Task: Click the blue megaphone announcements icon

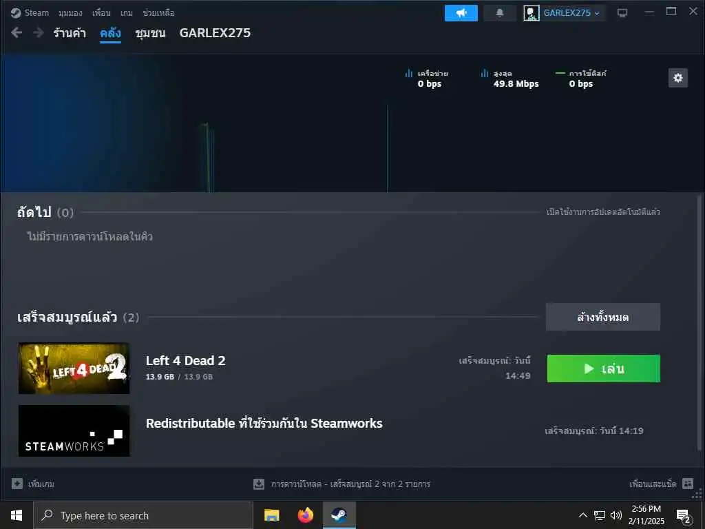Action: pyautogui.click(x=461, y=13)
